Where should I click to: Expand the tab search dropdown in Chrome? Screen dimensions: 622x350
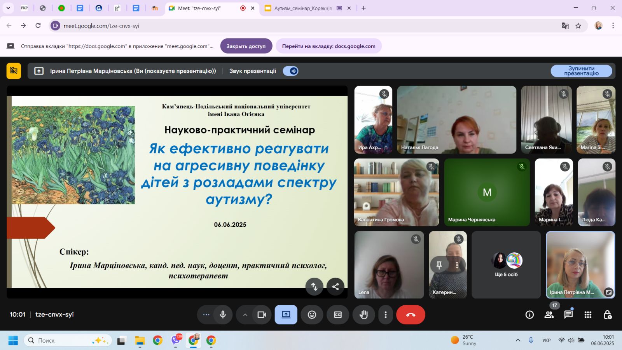click(x=8, y=8)
